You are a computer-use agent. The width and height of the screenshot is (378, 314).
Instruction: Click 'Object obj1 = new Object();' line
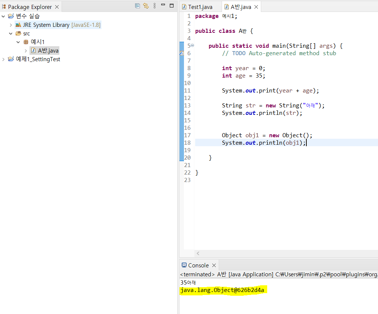tap(267, 135)
